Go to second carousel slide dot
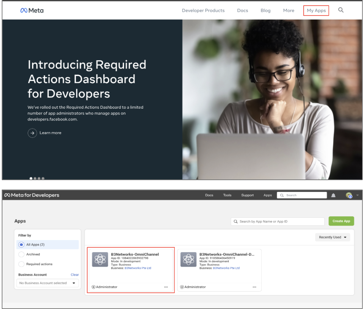The height and width of the screenshot is (309, 364). click(x=35, y=178)
